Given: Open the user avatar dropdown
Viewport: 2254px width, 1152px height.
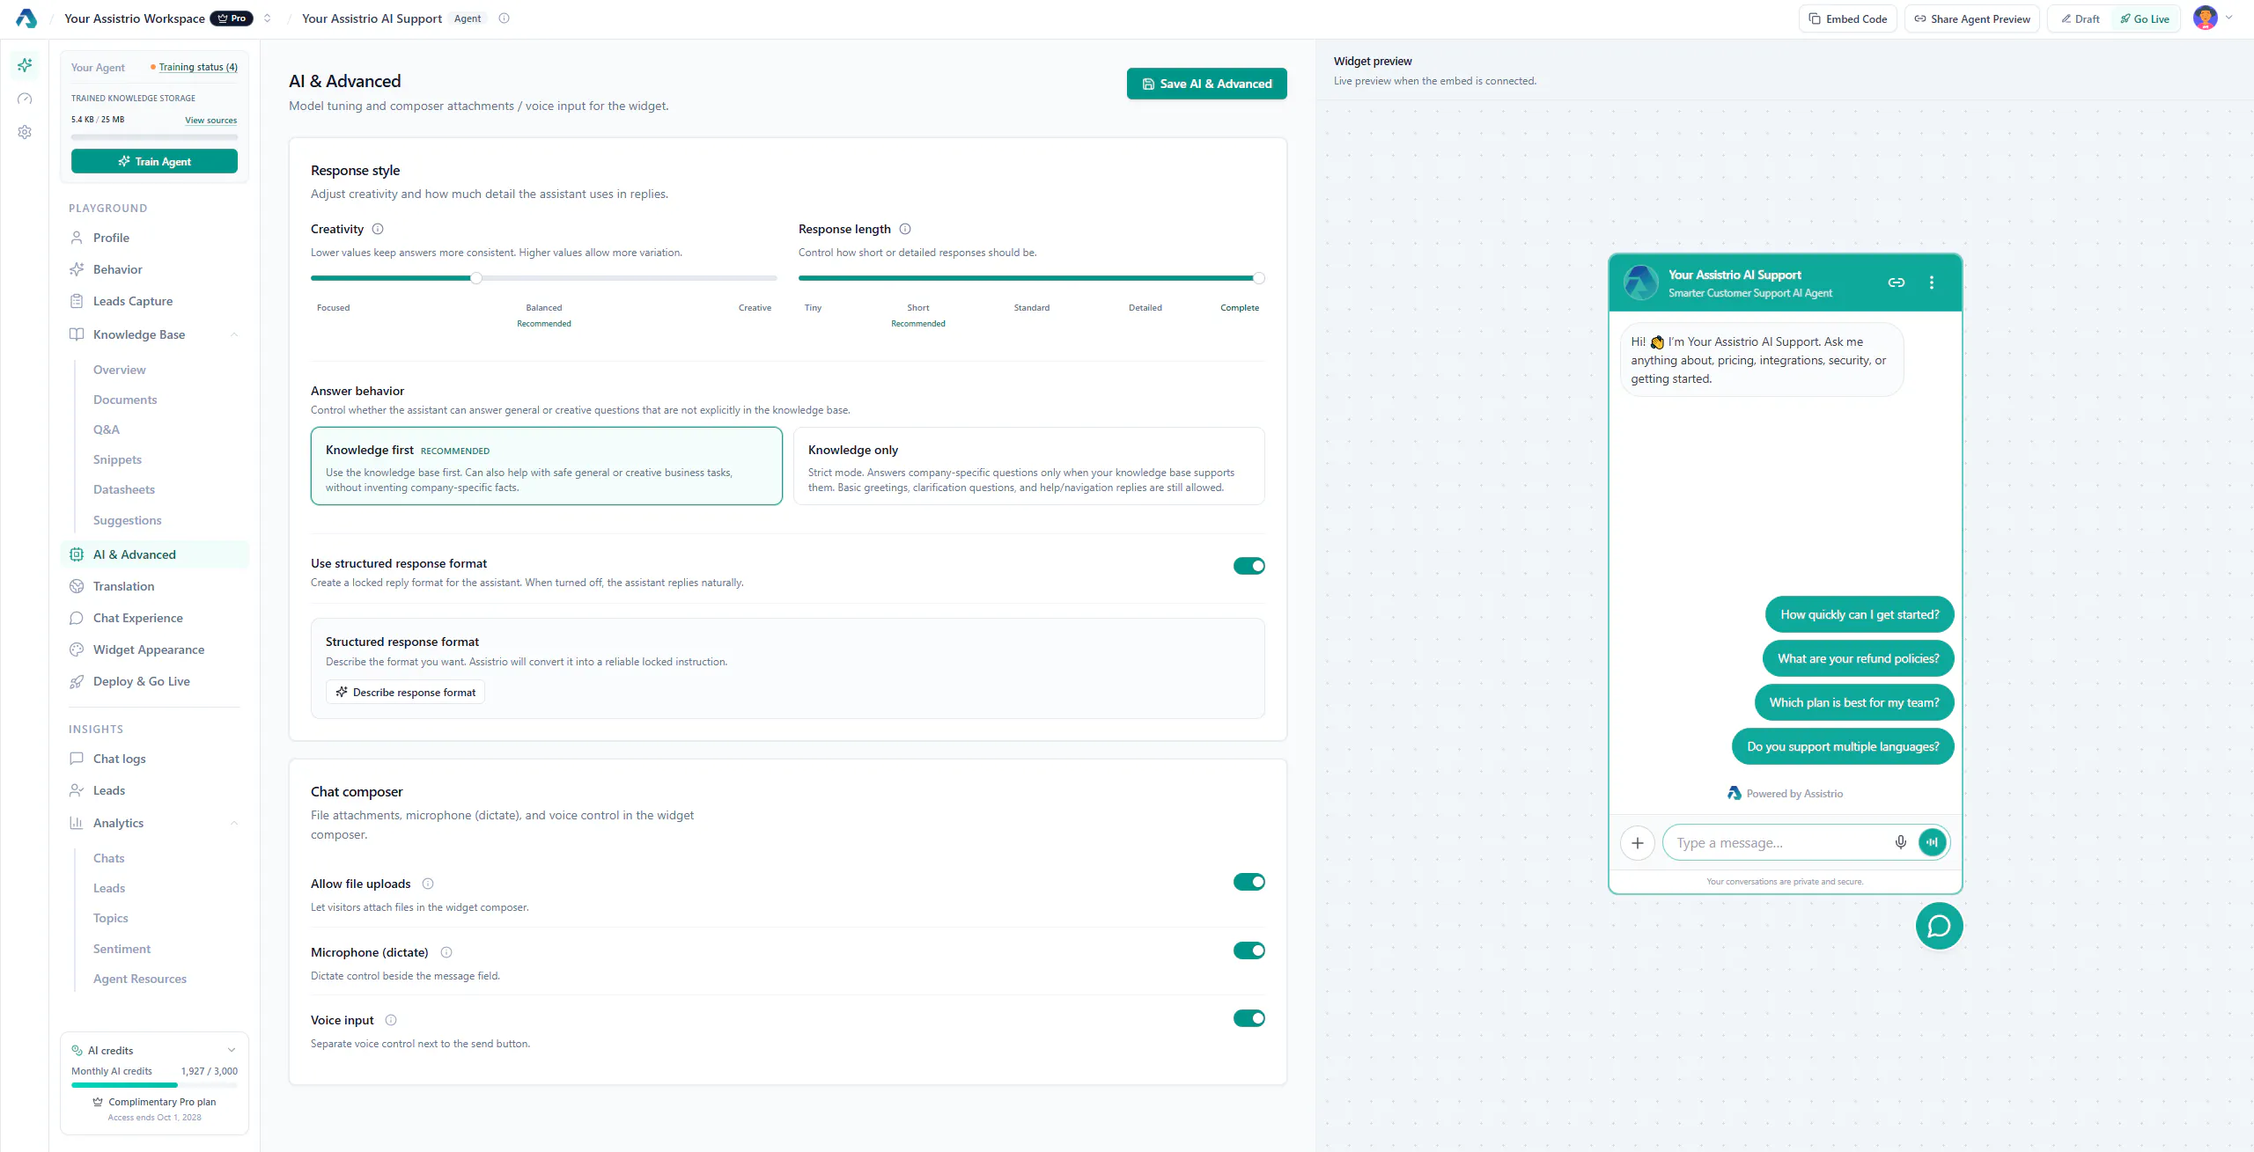Looking at the screenshot, I should point(2214,18).
